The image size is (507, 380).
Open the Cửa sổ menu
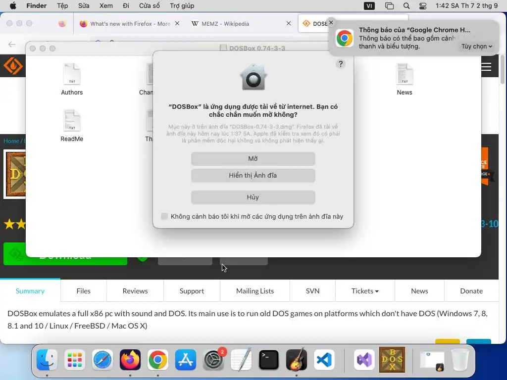[150, 6]
